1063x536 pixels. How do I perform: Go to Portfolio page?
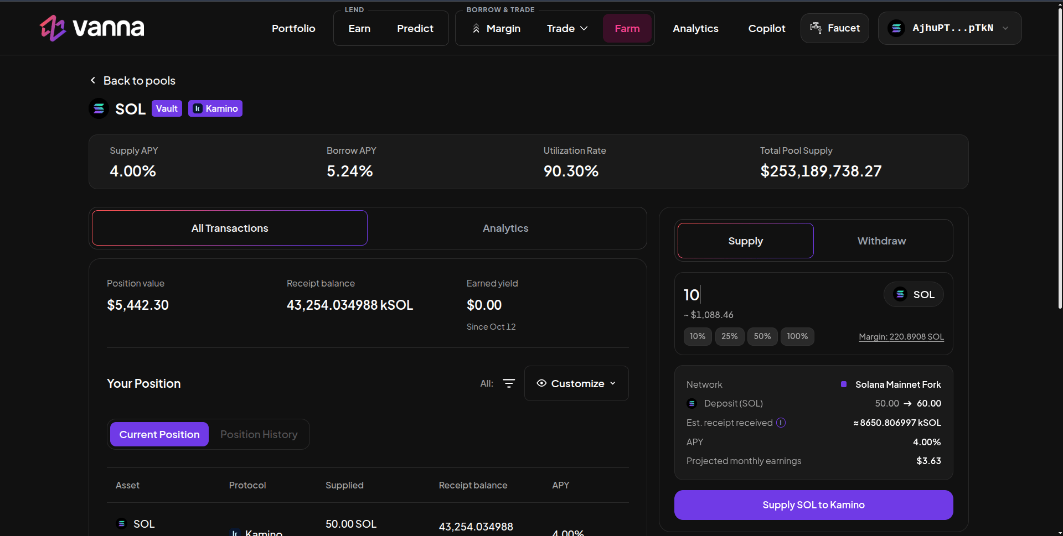(x=293, y=28)
